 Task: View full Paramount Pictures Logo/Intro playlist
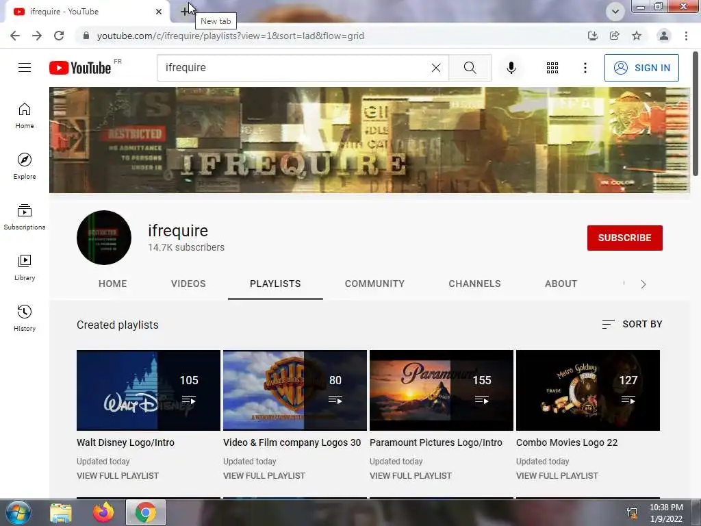(x=411, y=476)
